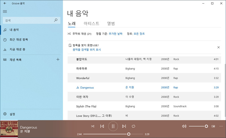The height and width of the screenshot is (138, 226).
Task: Open 내 음악 in the sidebar
Action: point(31,30)
